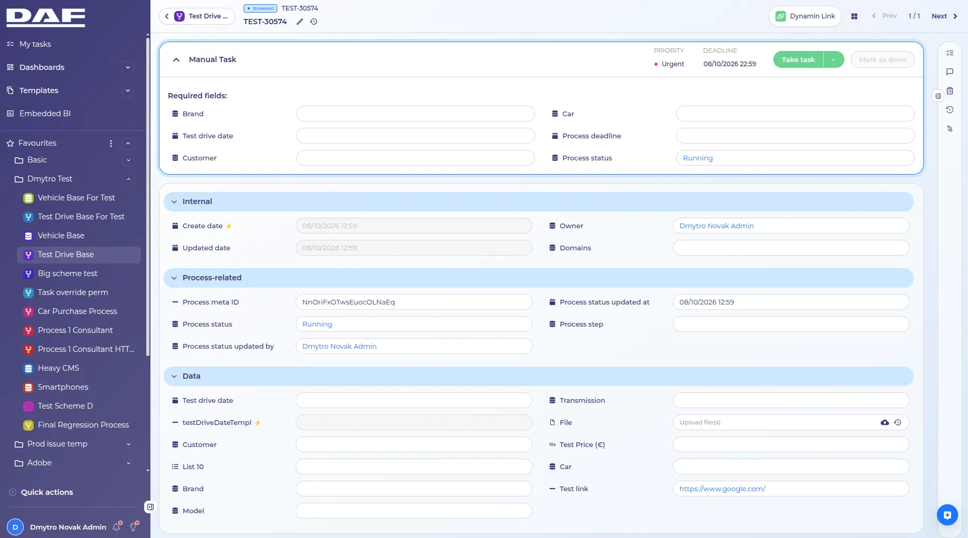
Task: Click the grid view icon in the header
Action: (x=854, y=16)
